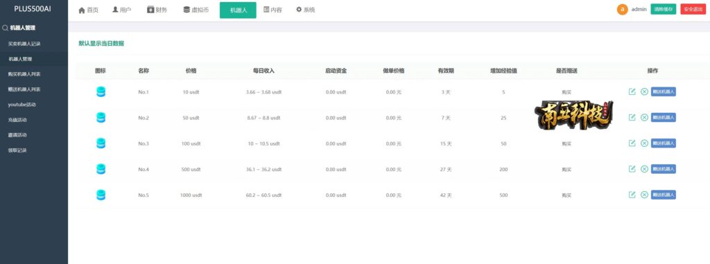Screen dimensions: 710x264
Task: Click the 27 天 validity cell
Action: pos(446,169)
